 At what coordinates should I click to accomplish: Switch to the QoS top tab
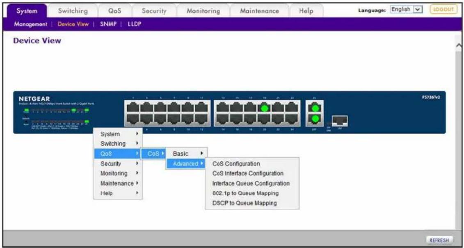pyautogui.click(x=115, y=11)
